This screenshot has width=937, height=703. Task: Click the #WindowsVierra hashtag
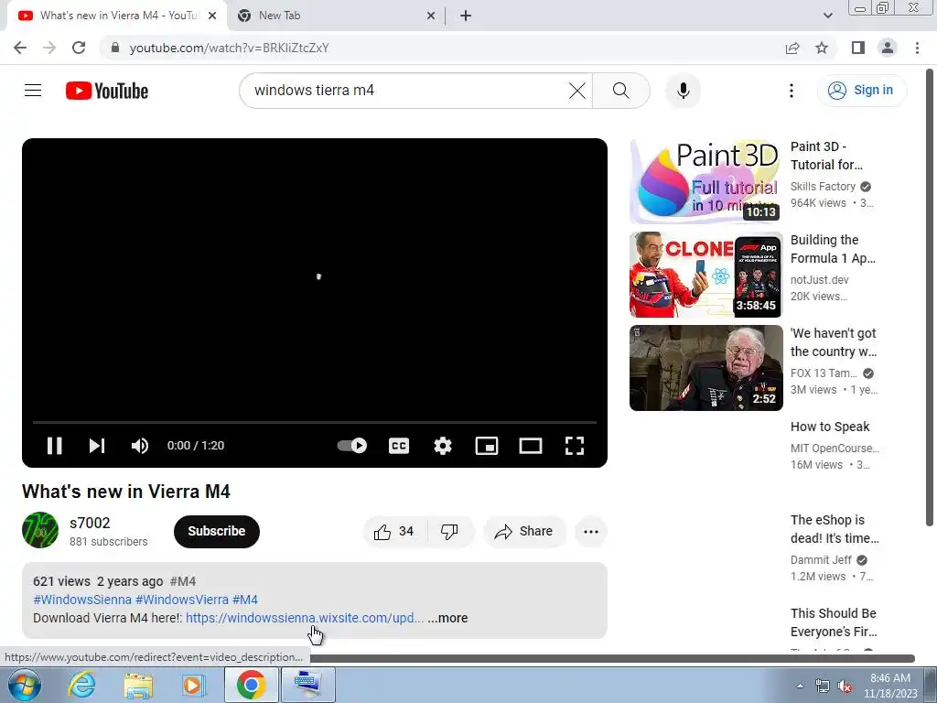(x=182, y=600)
